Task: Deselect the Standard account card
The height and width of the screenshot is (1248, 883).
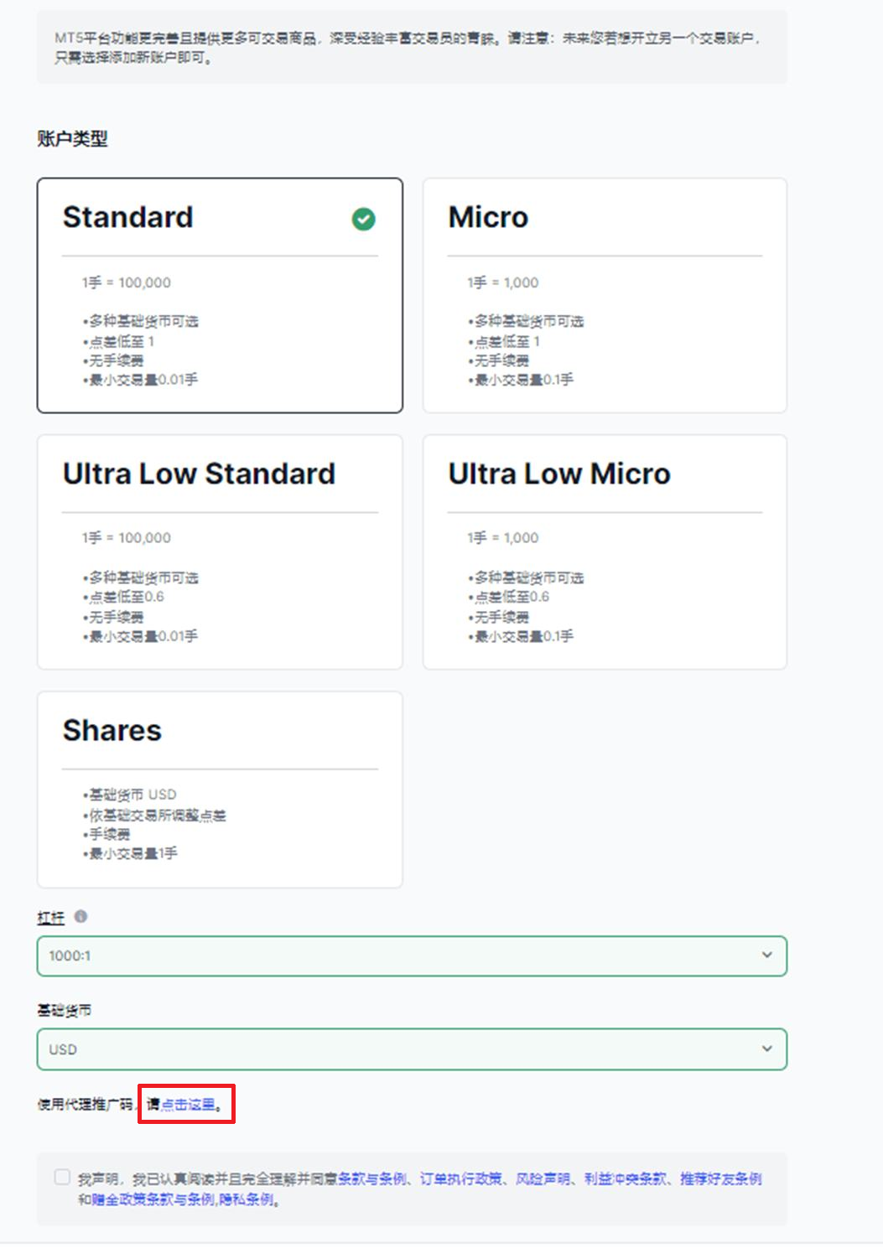Action: click(x=219, y=294)
